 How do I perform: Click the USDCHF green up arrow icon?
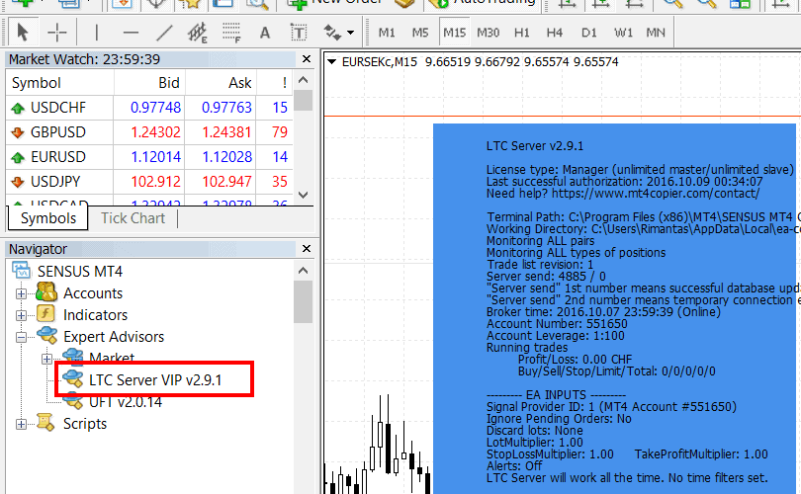[18, 109]
